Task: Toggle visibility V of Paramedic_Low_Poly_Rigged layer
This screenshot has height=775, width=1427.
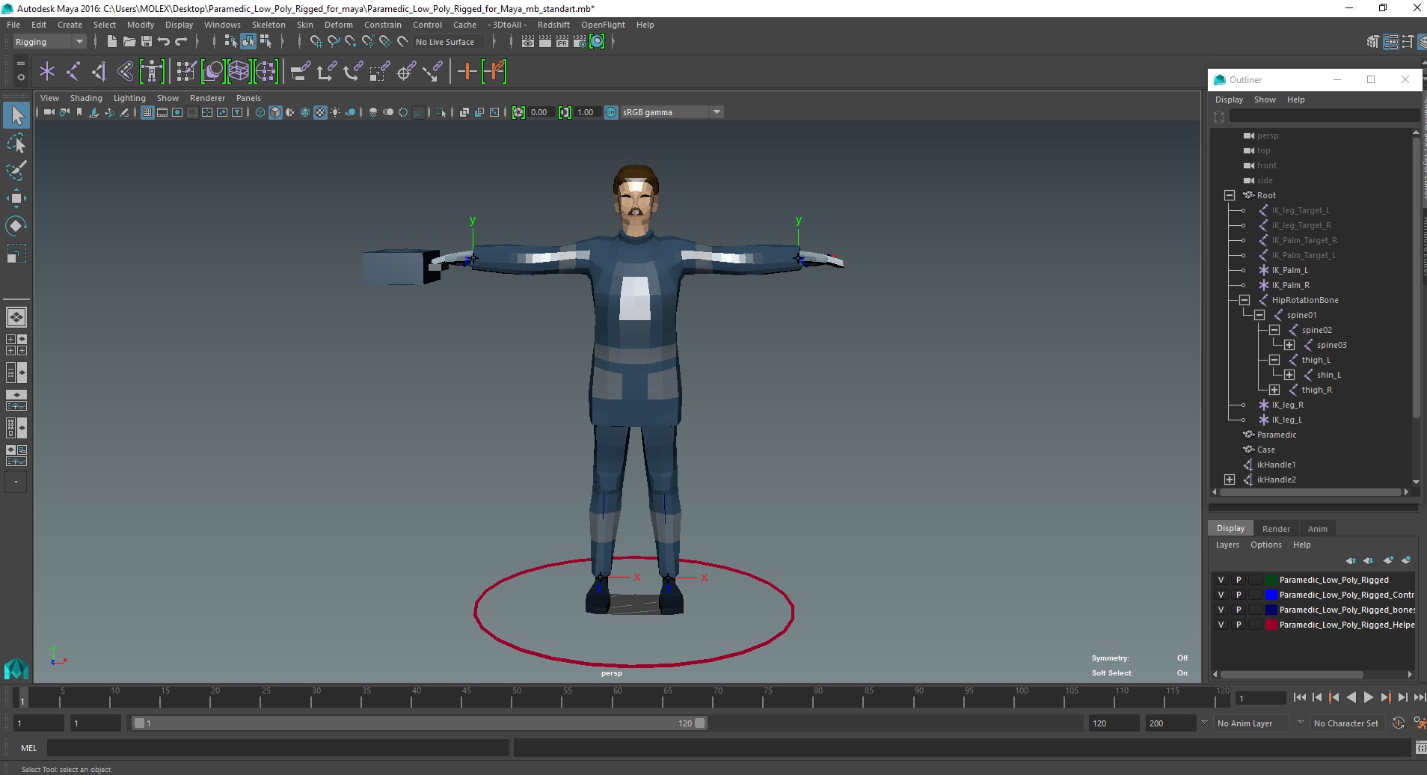Action: click(1221, 580)
